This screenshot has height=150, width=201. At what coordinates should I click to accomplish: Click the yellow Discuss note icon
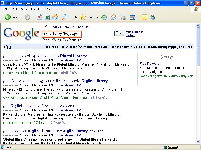coord(144,17)
